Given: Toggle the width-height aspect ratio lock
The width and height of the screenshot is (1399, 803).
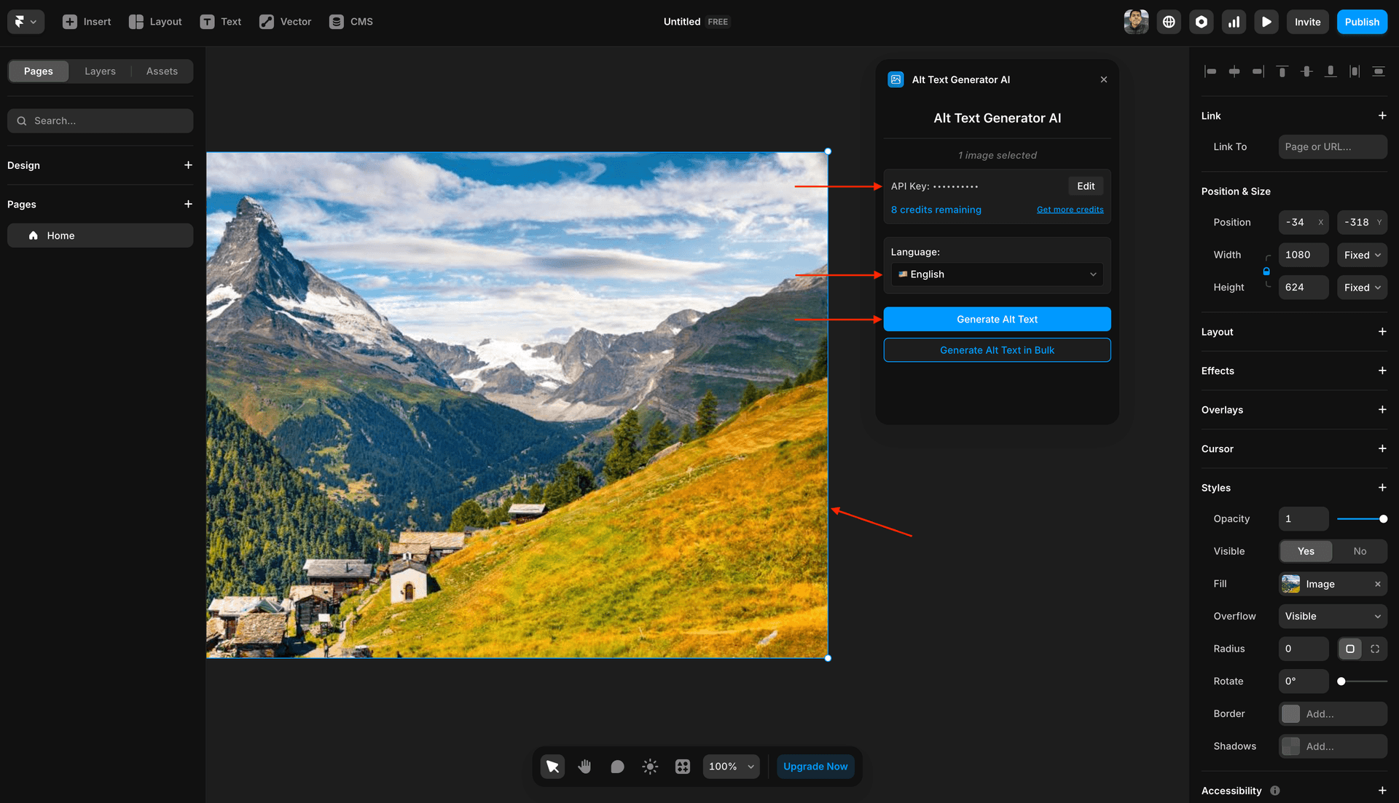Looking at the screenshot, I should (x=1266, y=271).
